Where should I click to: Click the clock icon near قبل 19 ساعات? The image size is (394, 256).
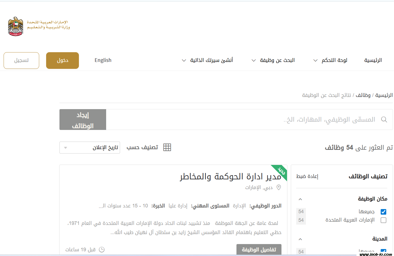pyautogui.click(x=102, y=250)
